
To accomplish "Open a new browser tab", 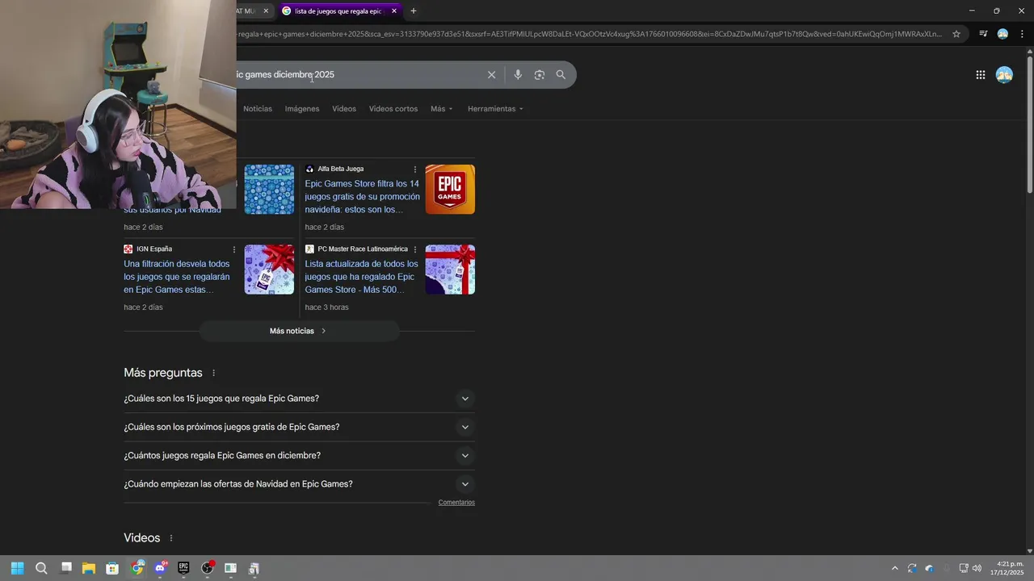I will coord(414,11).
